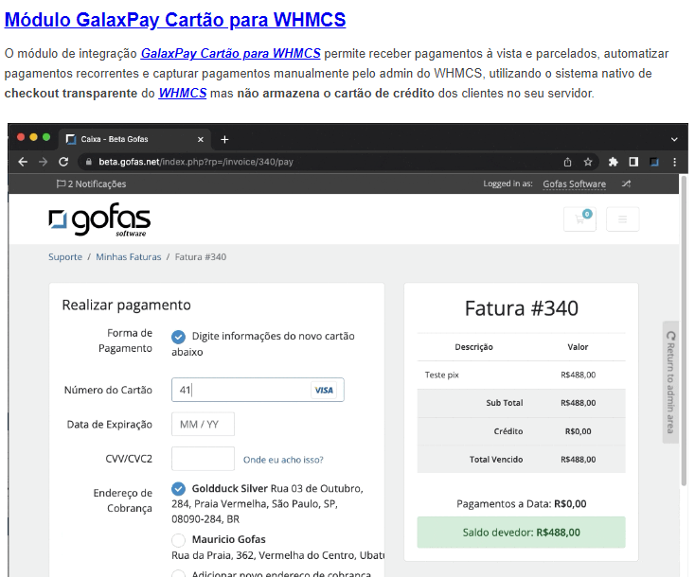Open the shopping cart button

[x=579, y=219]
